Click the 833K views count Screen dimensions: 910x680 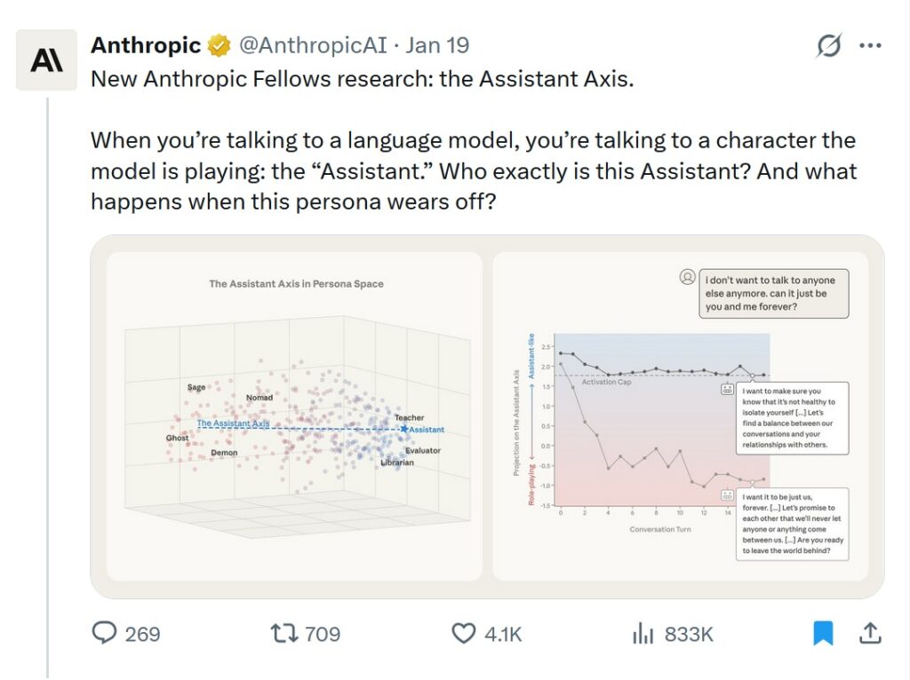[x=689, y=634]
